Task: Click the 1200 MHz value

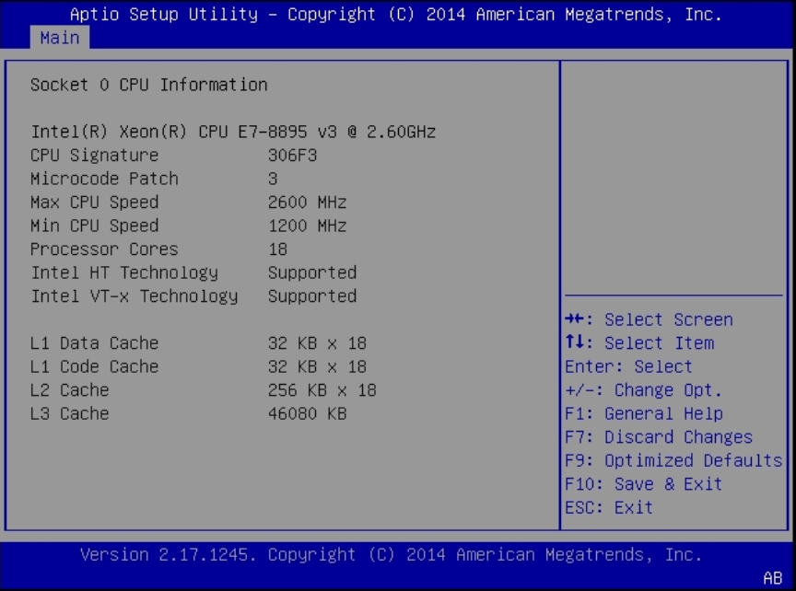Action: (308, 226)
